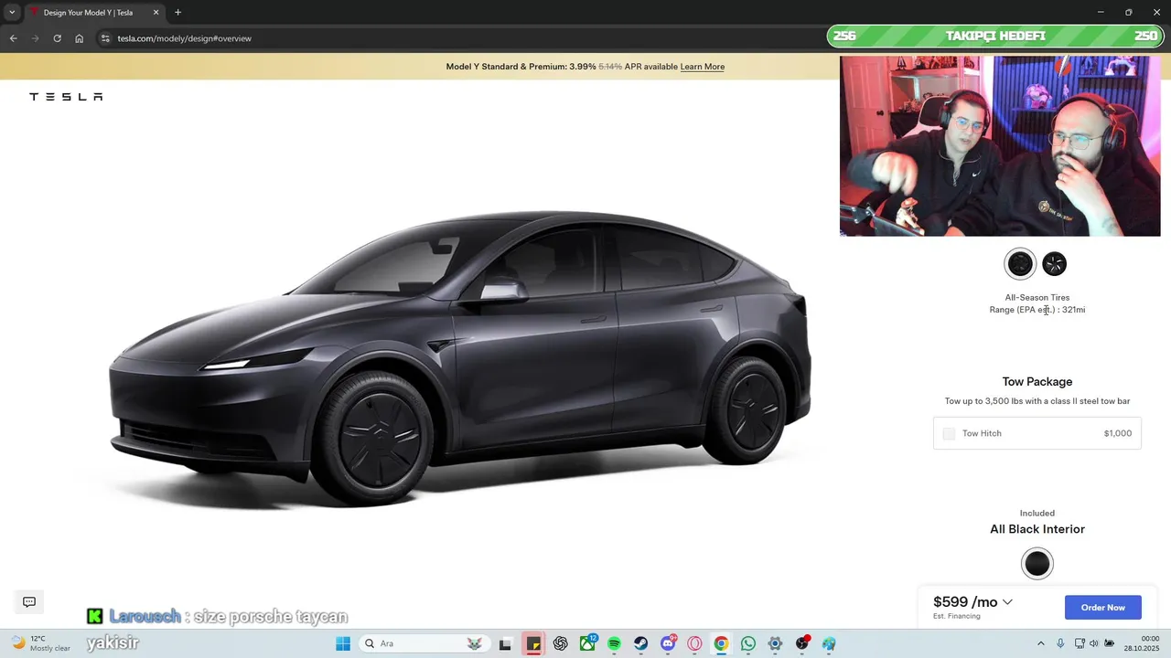Click the microphone tray icon
Screen dimensions: 1171x658
1060,643
